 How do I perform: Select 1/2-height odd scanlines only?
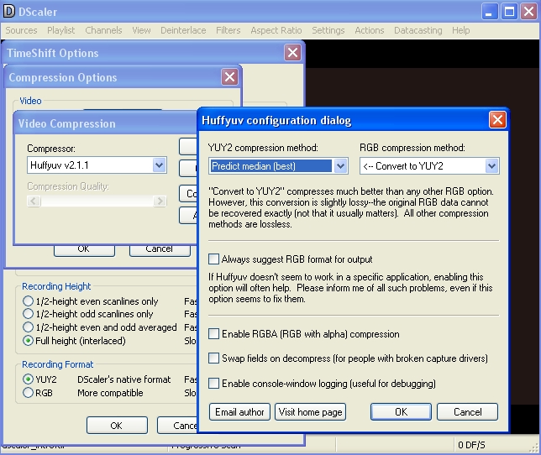(x=28, y=314)
